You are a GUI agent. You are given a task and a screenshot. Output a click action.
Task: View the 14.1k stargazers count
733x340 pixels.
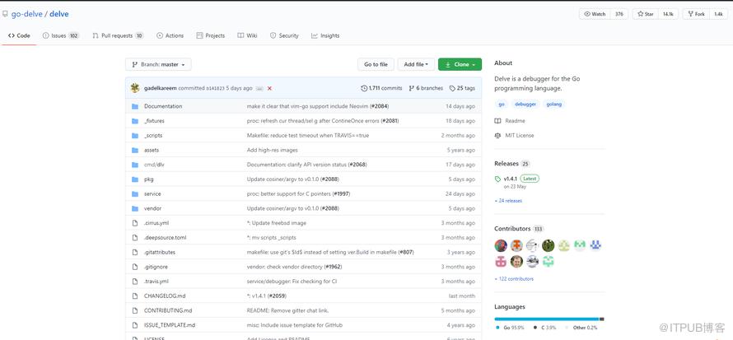click(x=668, y=14)
